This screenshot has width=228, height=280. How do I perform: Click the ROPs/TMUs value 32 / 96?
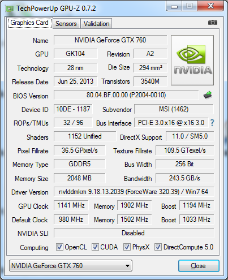click(x=73, y=123)
